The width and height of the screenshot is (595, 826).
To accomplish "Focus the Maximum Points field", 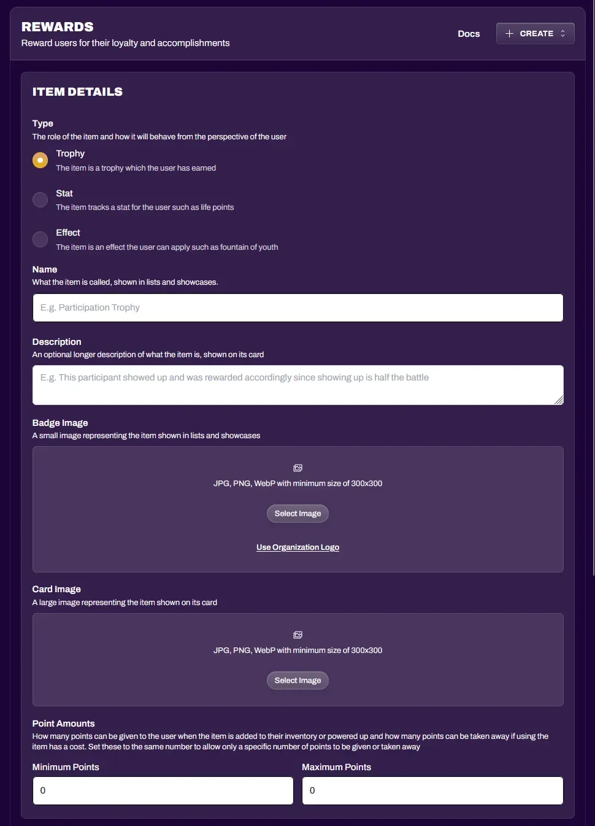I will [432, 790].
